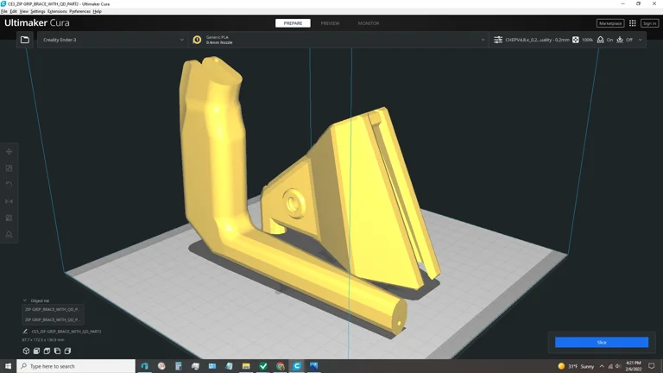Switch to 3D view camera icon
This screenshot has height=373, width=663.
pyautogui.click(x=26, y=351)
